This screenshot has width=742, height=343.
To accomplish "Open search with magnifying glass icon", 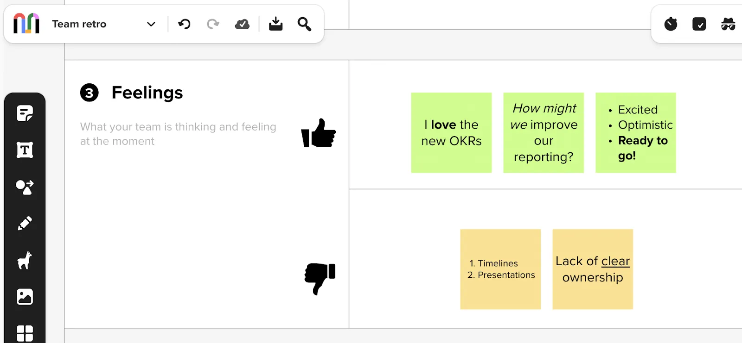I will (304, 24).
